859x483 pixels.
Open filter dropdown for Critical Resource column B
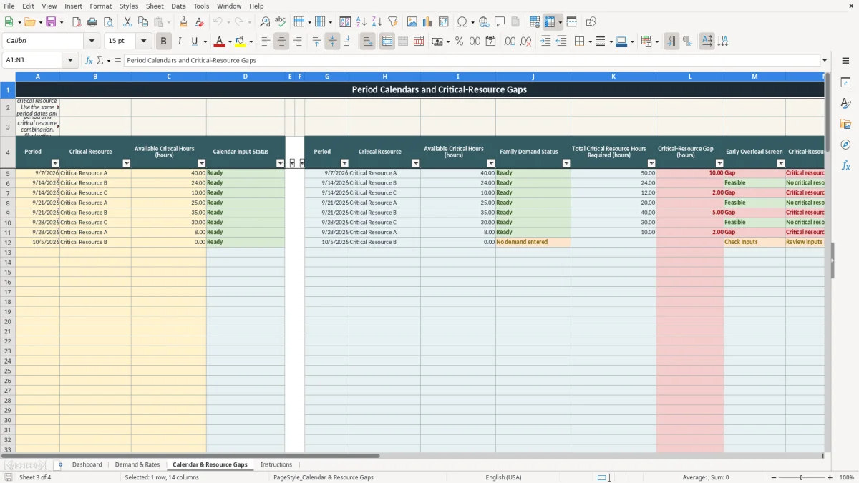[x=127, y=163]
